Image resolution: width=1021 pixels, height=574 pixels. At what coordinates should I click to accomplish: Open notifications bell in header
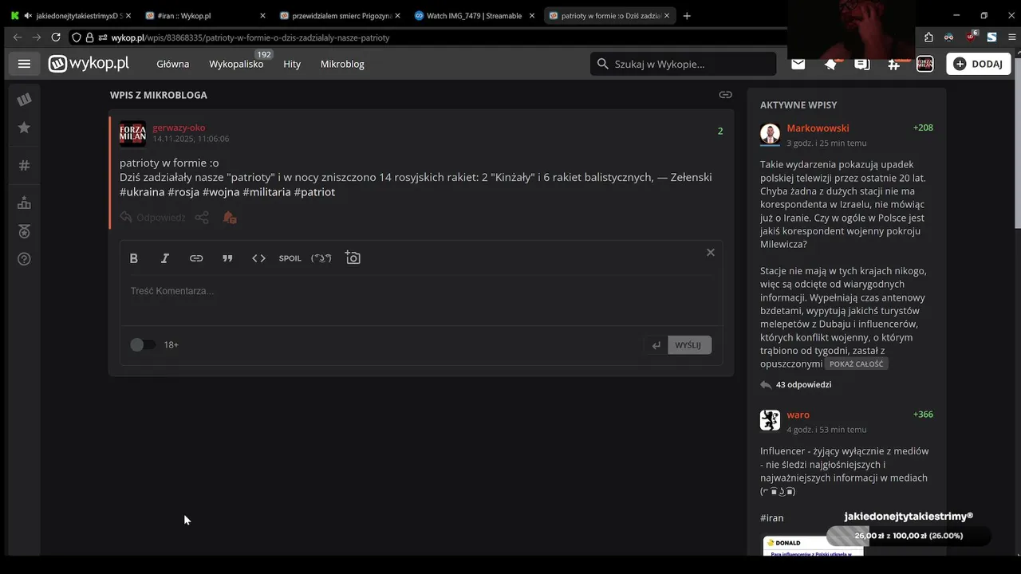tap(830, 64)
